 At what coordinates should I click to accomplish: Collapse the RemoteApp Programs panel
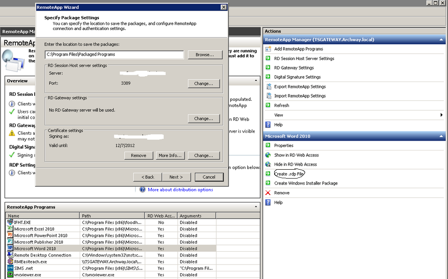coord(256,207)
